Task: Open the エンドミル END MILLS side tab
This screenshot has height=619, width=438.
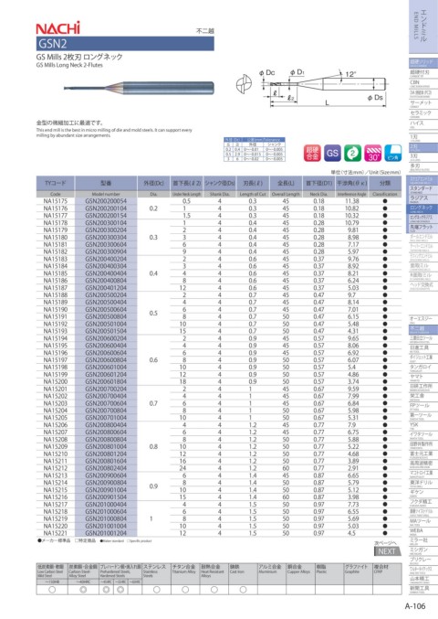Action: [423, 26]
